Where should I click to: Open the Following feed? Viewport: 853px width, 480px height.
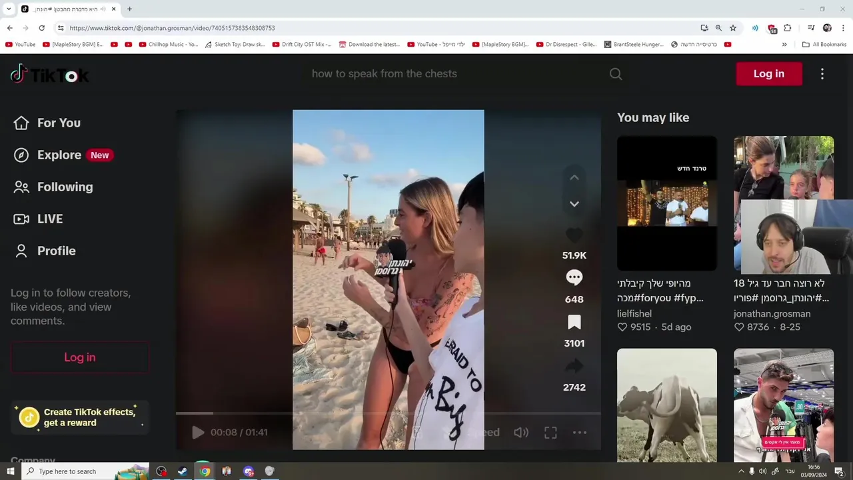pyautogui.click(x=53, y=187)
